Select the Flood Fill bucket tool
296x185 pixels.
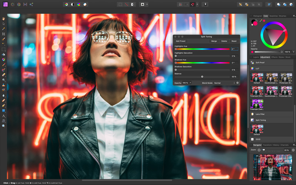coord(3,55)
